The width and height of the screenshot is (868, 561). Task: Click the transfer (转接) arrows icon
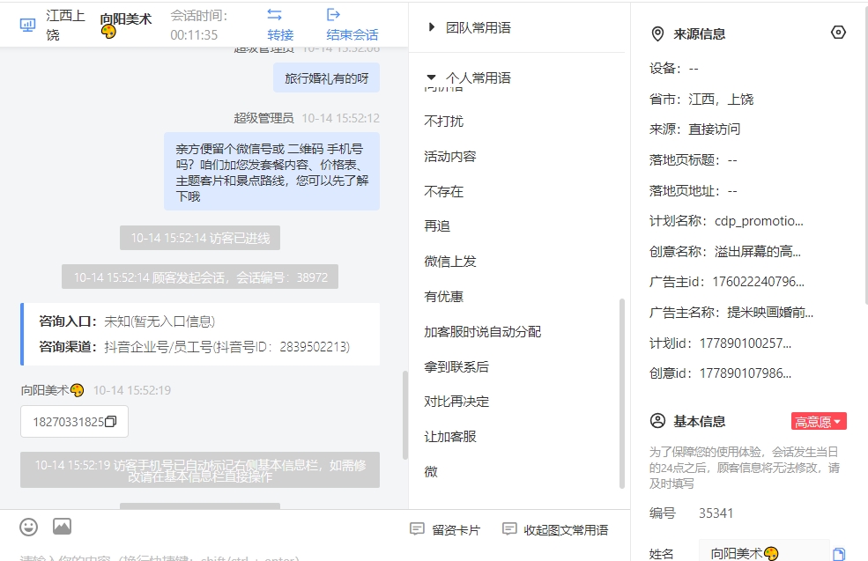(275, 14)
